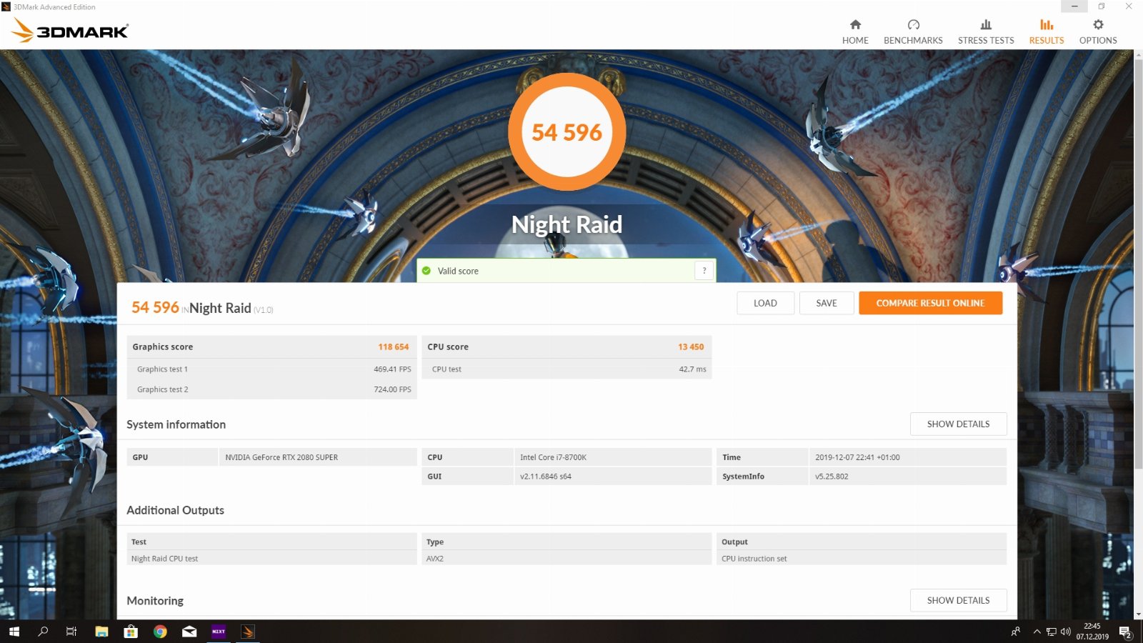Click the network tray icon

coord(1052,632)
